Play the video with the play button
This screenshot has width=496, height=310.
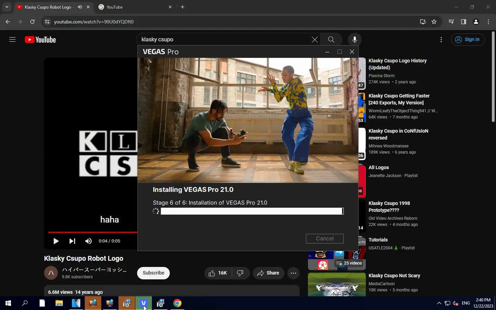pos(56,241)
